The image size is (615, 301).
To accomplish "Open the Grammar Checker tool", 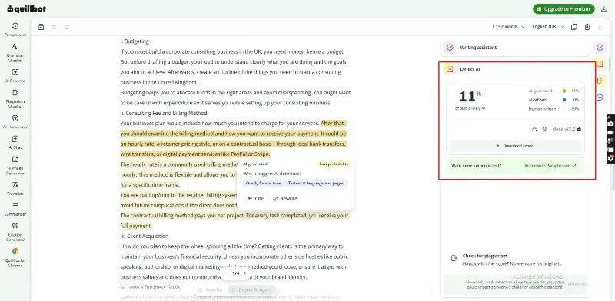I will click(15, 52).
